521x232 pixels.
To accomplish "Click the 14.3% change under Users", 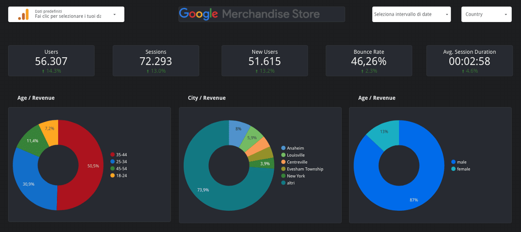I will point(51,71).
